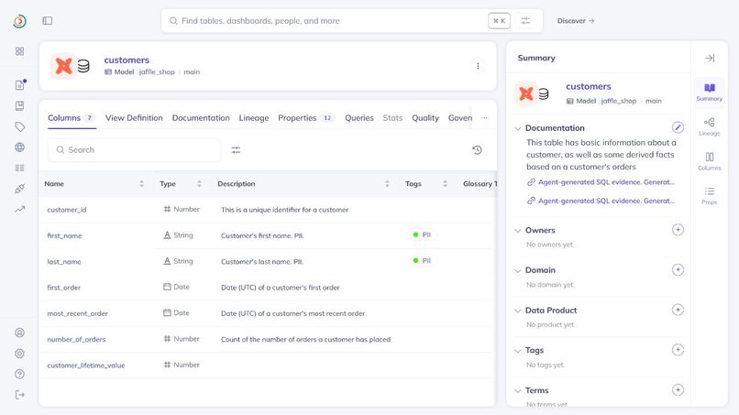This screenshot has height=415, width=739.
Task: Open the tags icon in sidebar
Action: point(19,126)
